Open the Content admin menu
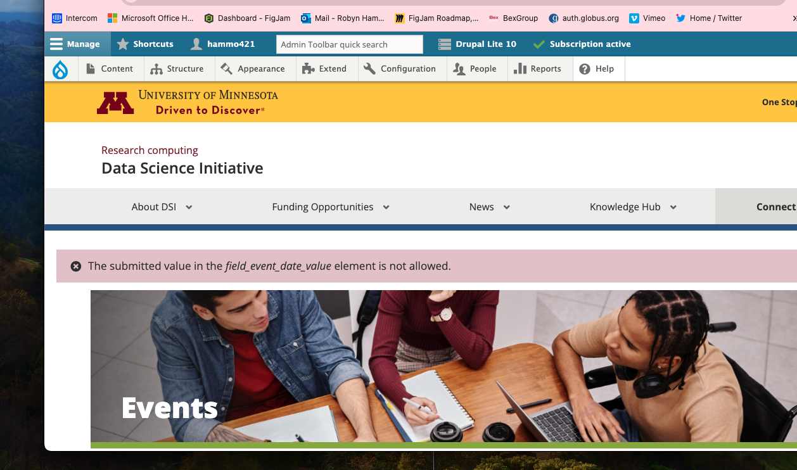Screen dimensions: 797x470 pyautogui.click(x=110, y=69)
